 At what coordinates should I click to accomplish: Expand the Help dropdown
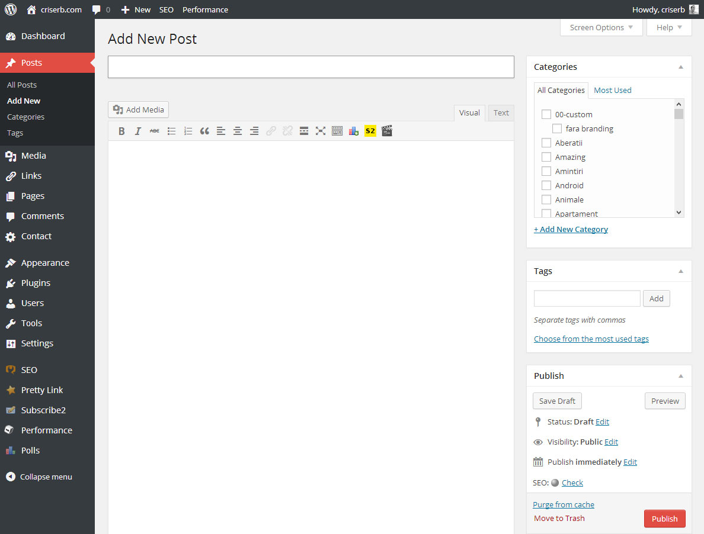point(669,27)
